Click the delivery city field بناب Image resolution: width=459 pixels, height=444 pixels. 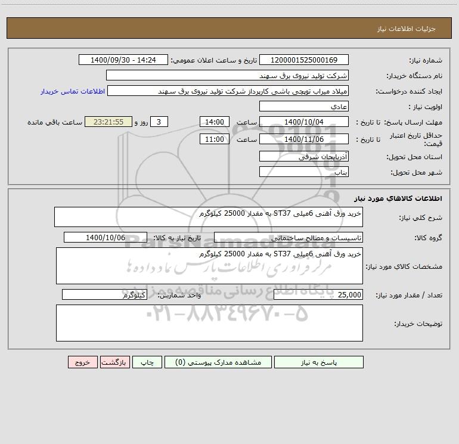point(304,172)
